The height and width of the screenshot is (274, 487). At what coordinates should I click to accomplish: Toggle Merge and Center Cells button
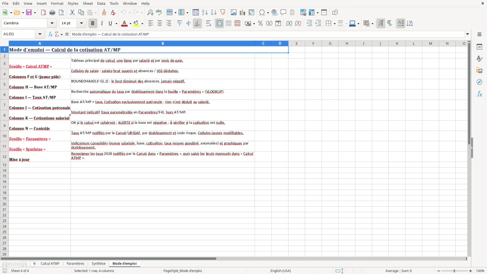click(220, 24)
